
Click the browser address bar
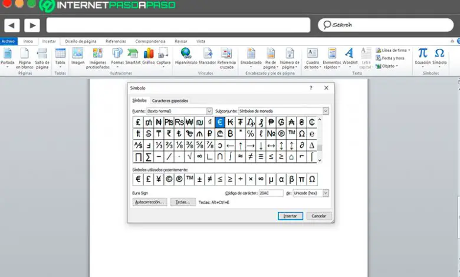[178, 25]
